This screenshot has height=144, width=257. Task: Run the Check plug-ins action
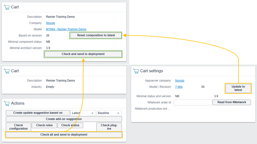point(109,127)
